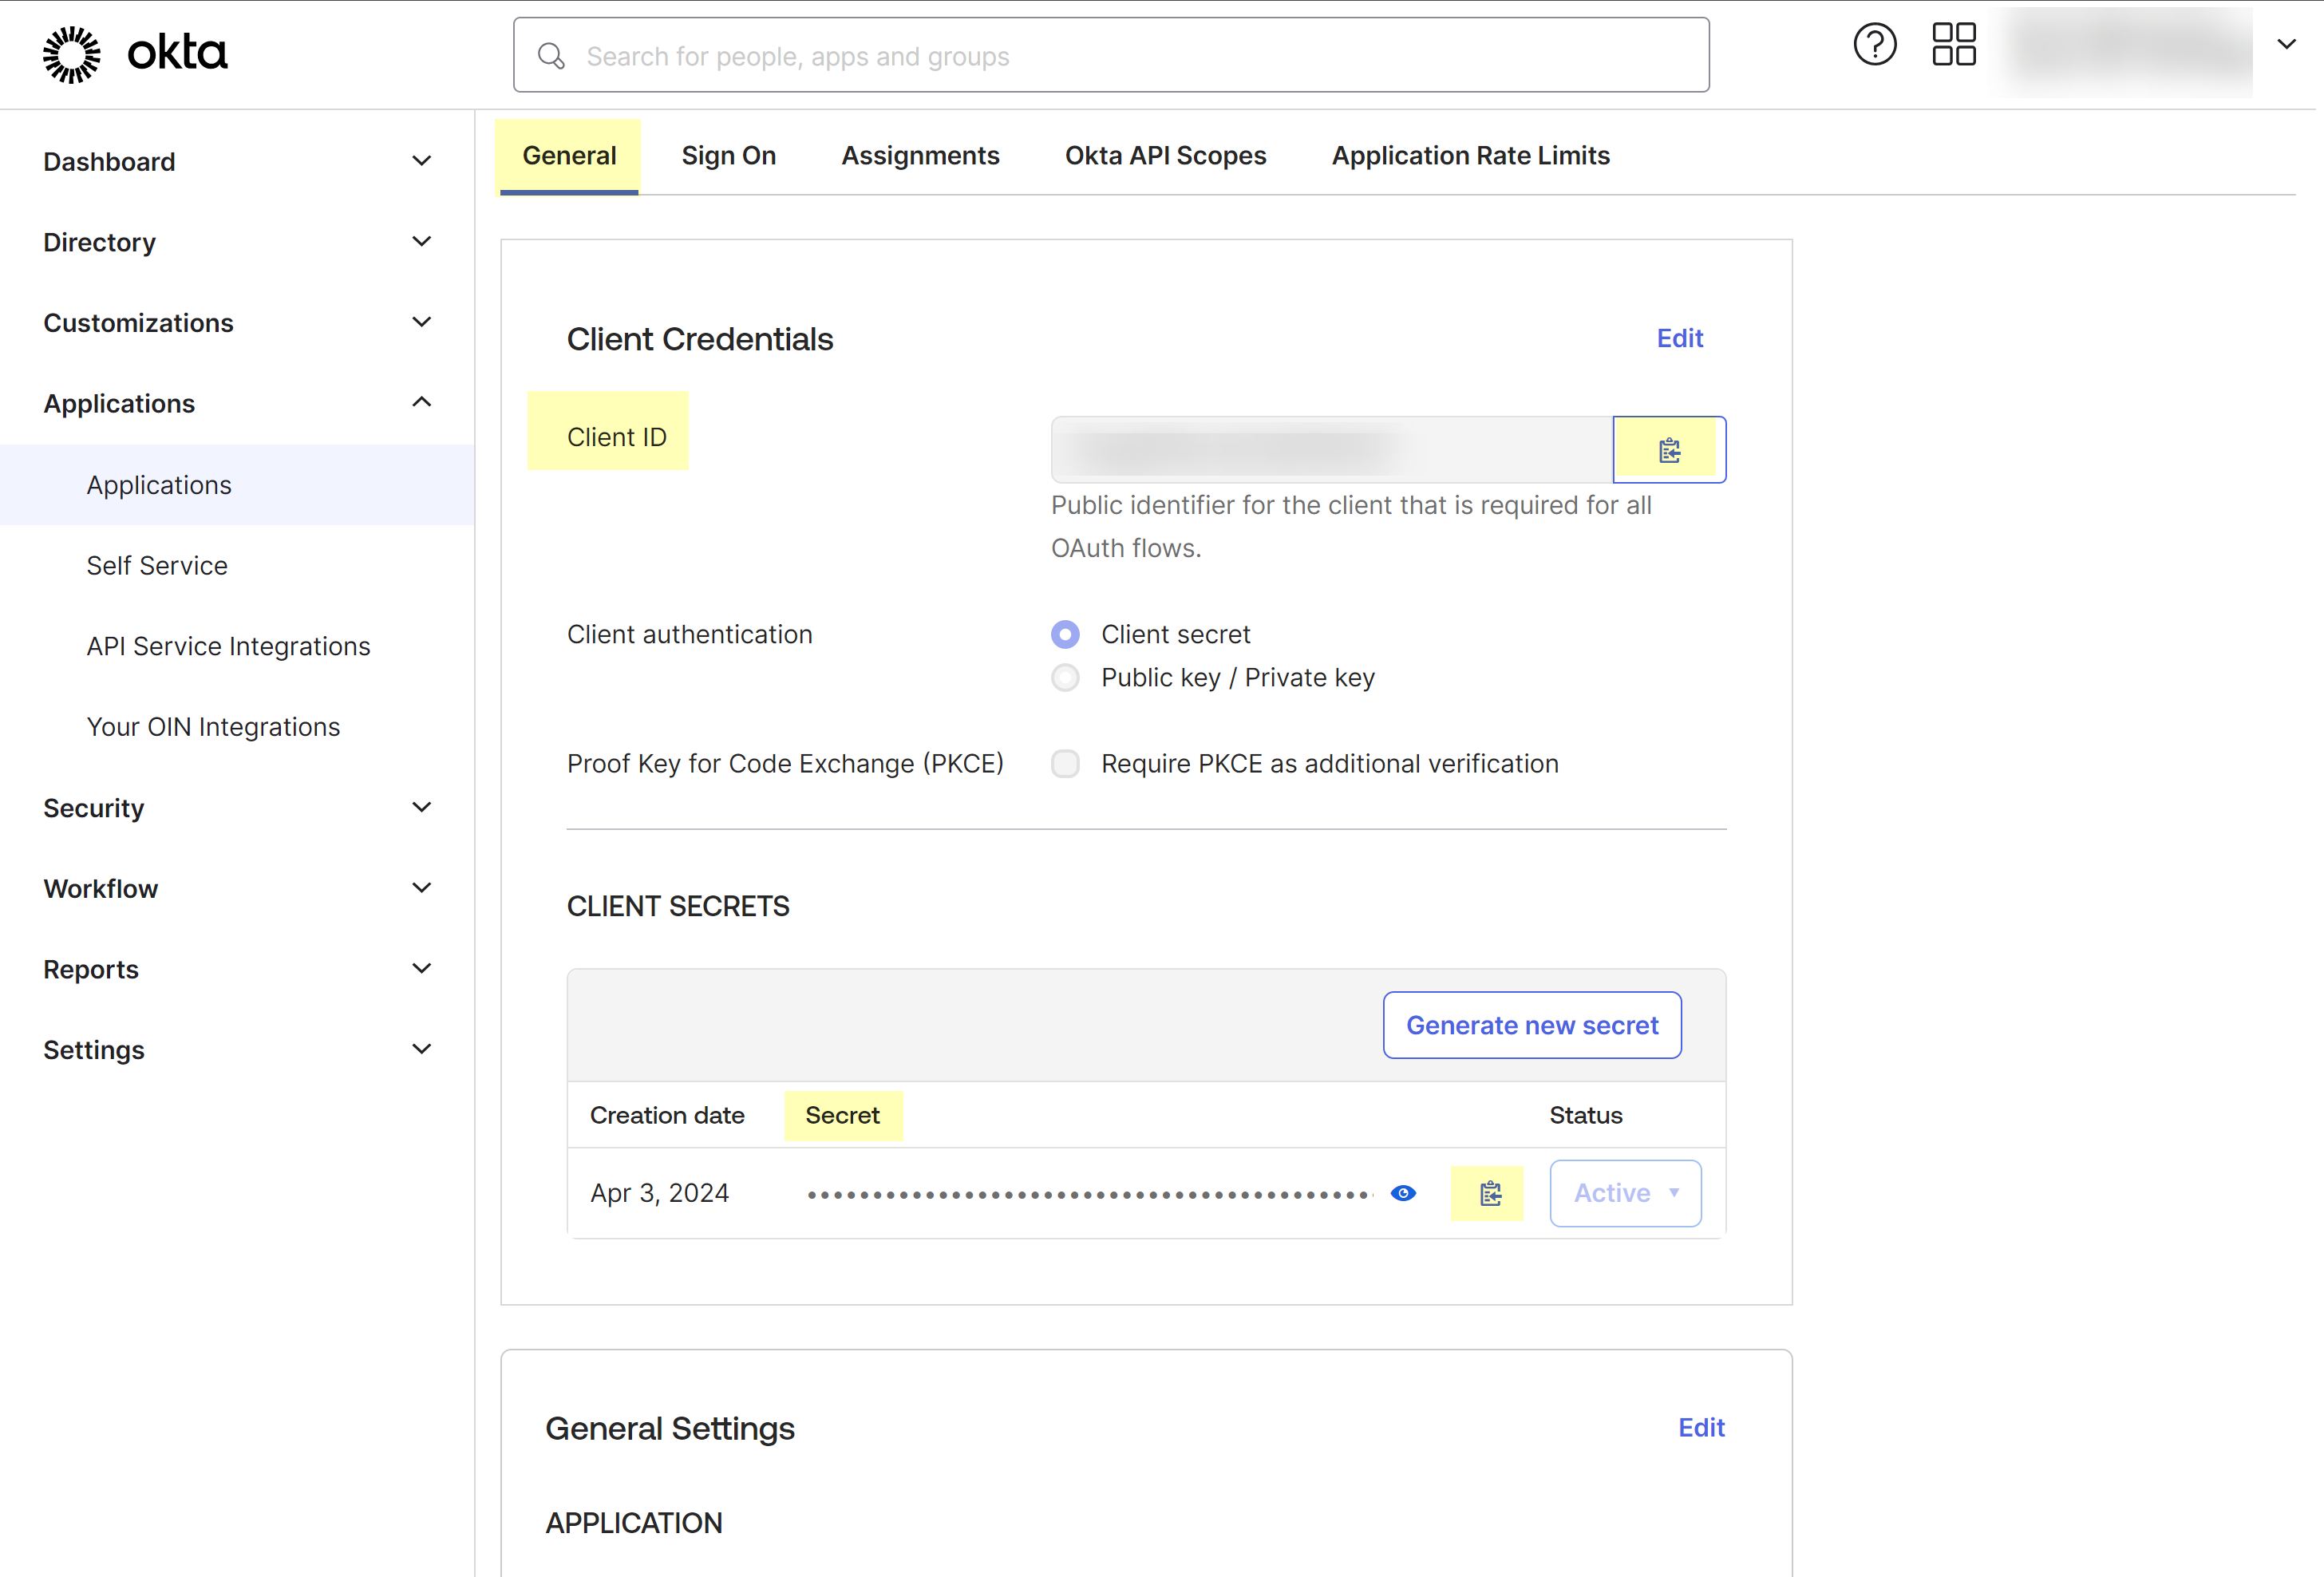Open the Active status dropdown
Image resolution: width=2324 pixels, height=1577 pixels.
tap(1625, 1193)
